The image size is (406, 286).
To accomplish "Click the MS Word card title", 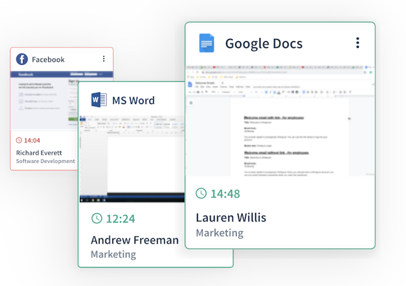I will [x=133, y=101].
